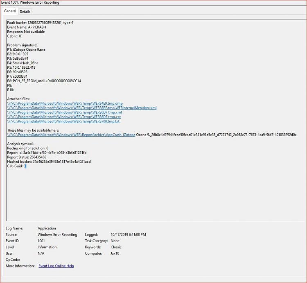Open the ReportArchive AppCrash_iZotope link
Viewport: 307px width, 283px height.
point(71,135)
